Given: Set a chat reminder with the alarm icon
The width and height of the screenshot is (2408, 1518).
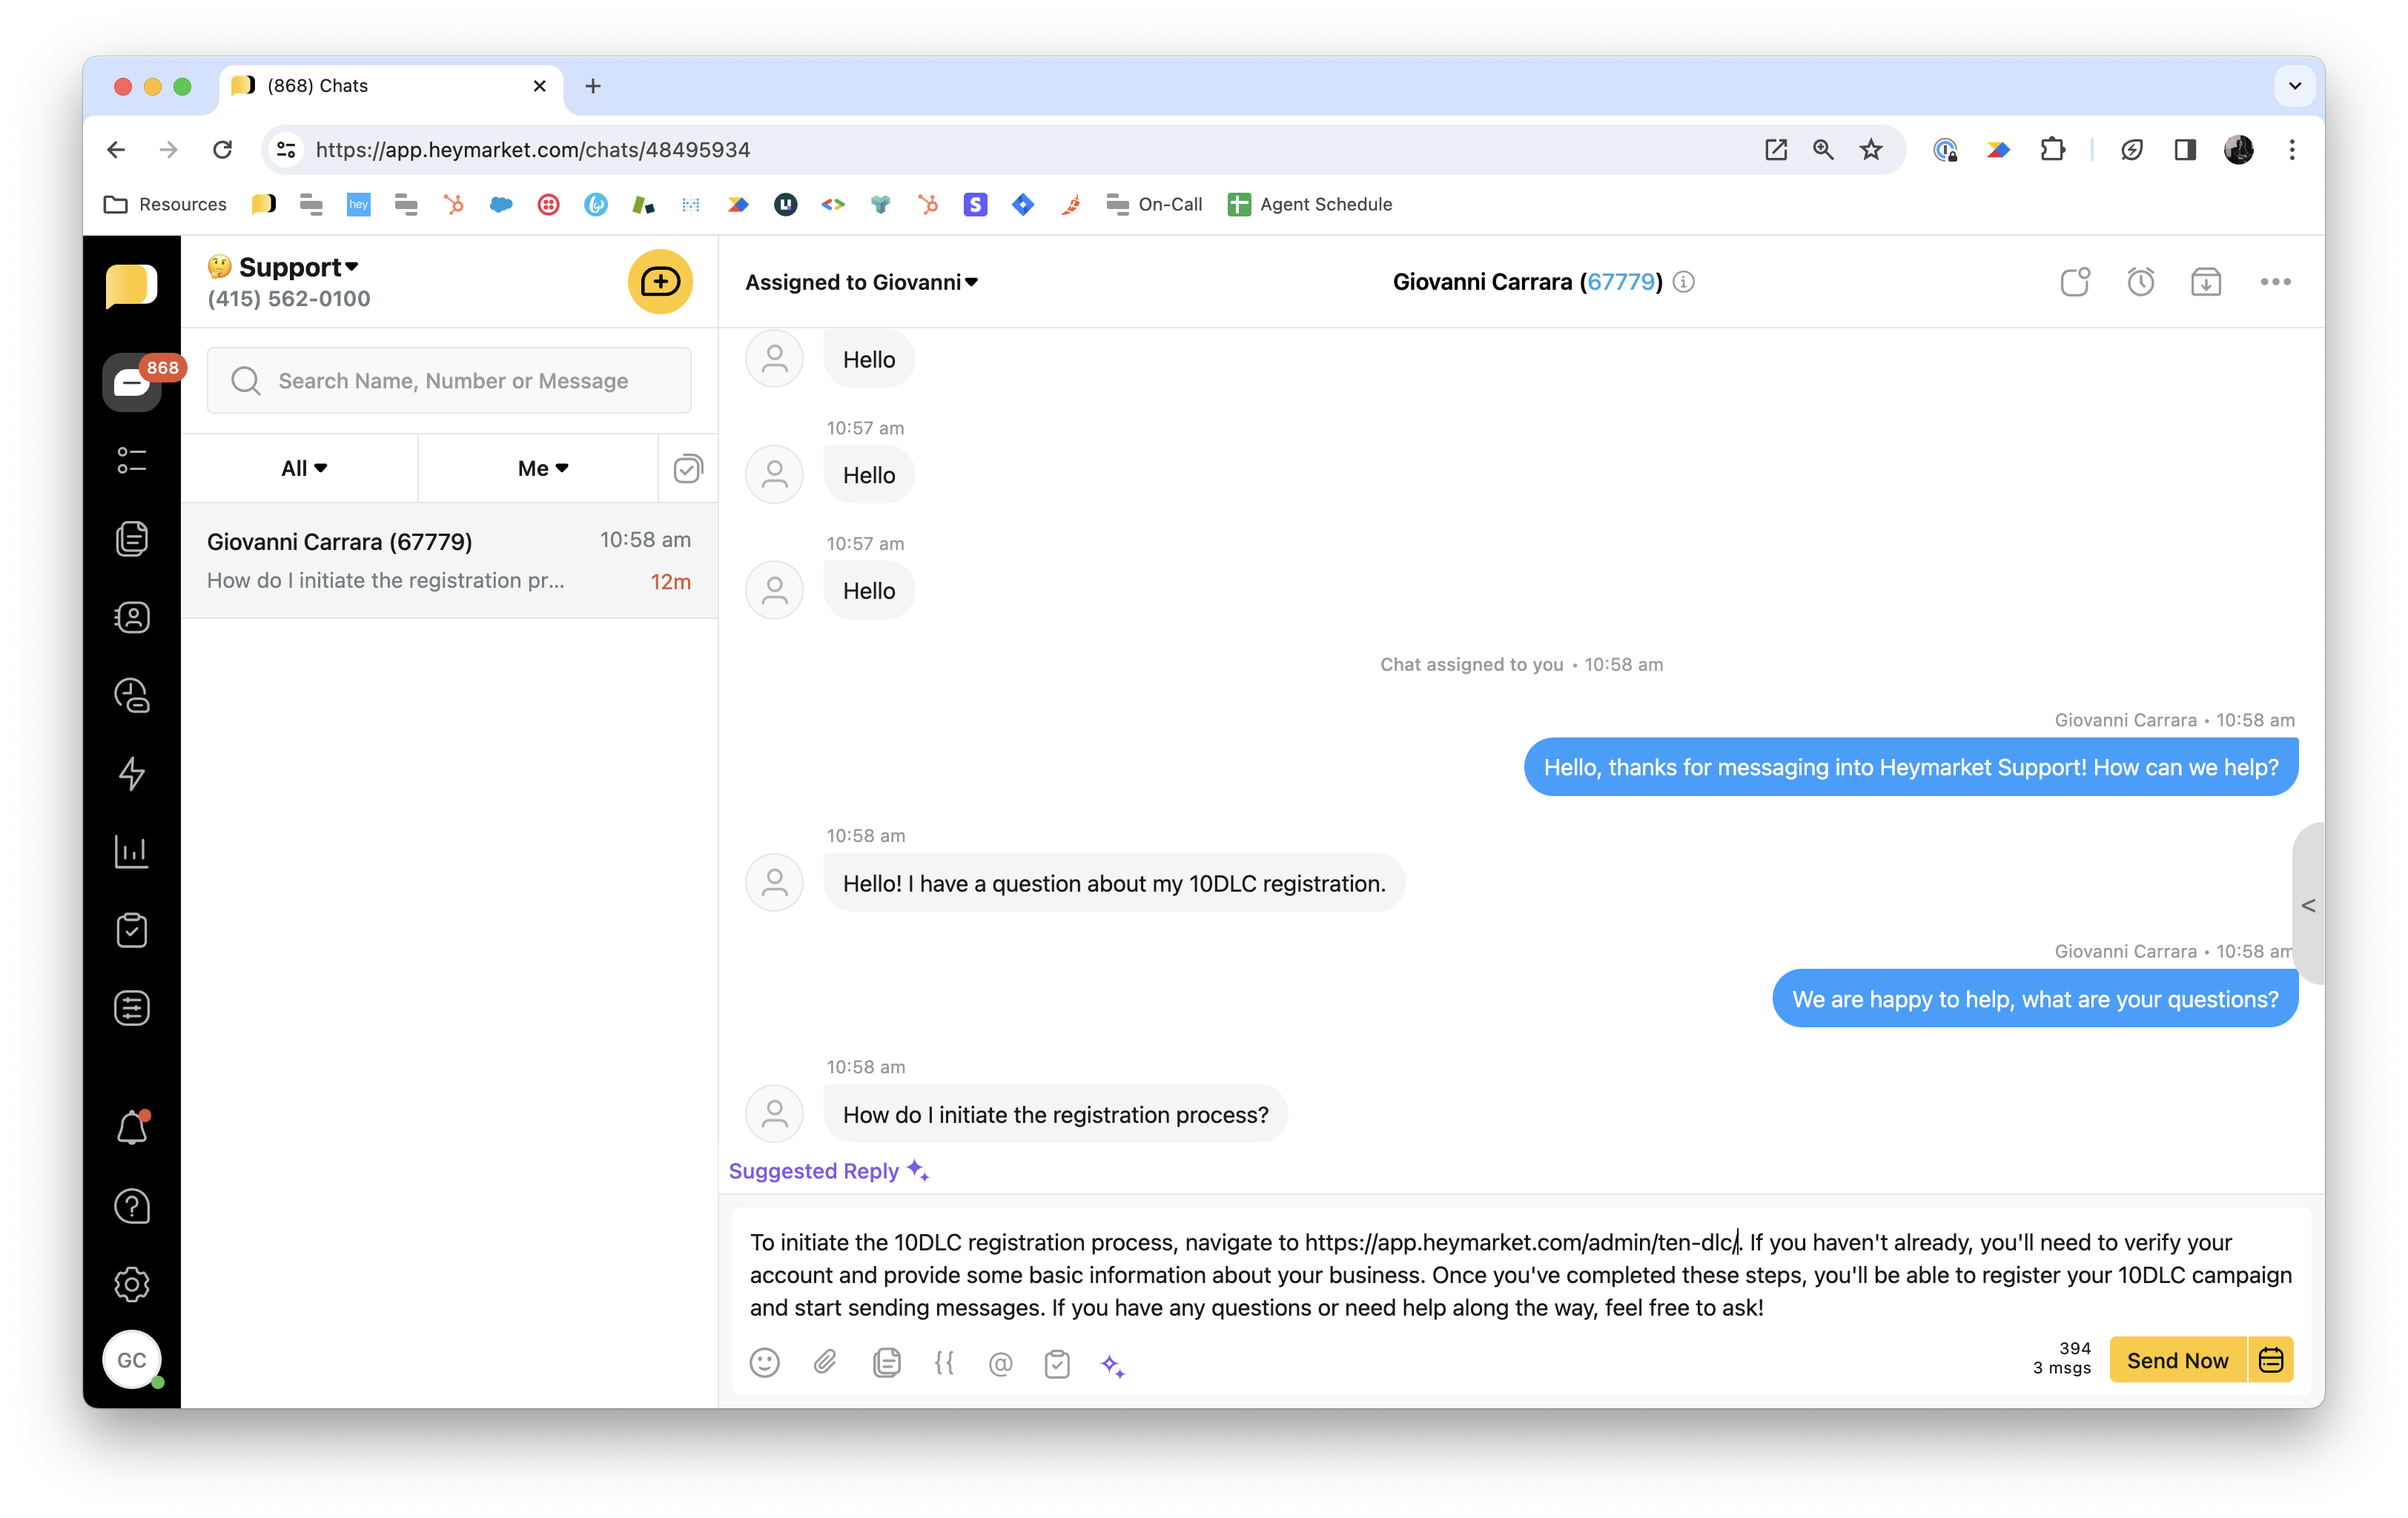Looking at the screenshot, I should [x=2141, y=282].
